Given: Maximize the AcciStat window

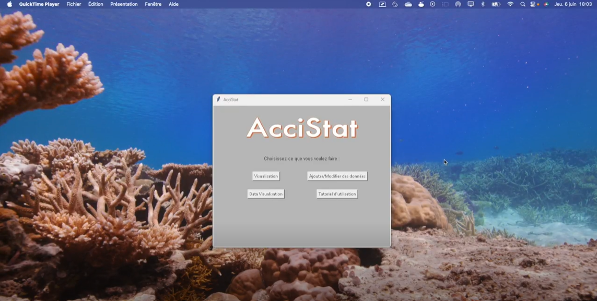Looking at the screenshot, I should (x=366, y=100).
